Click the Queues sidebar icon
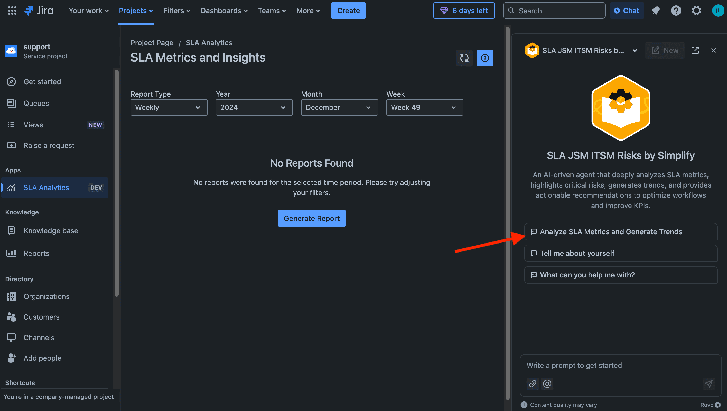Screen dimensions: 727x411 coord(11,103)
